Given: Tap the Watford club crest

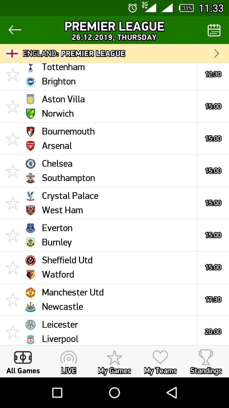Looking at the screenshot, I should coord(31,274).
